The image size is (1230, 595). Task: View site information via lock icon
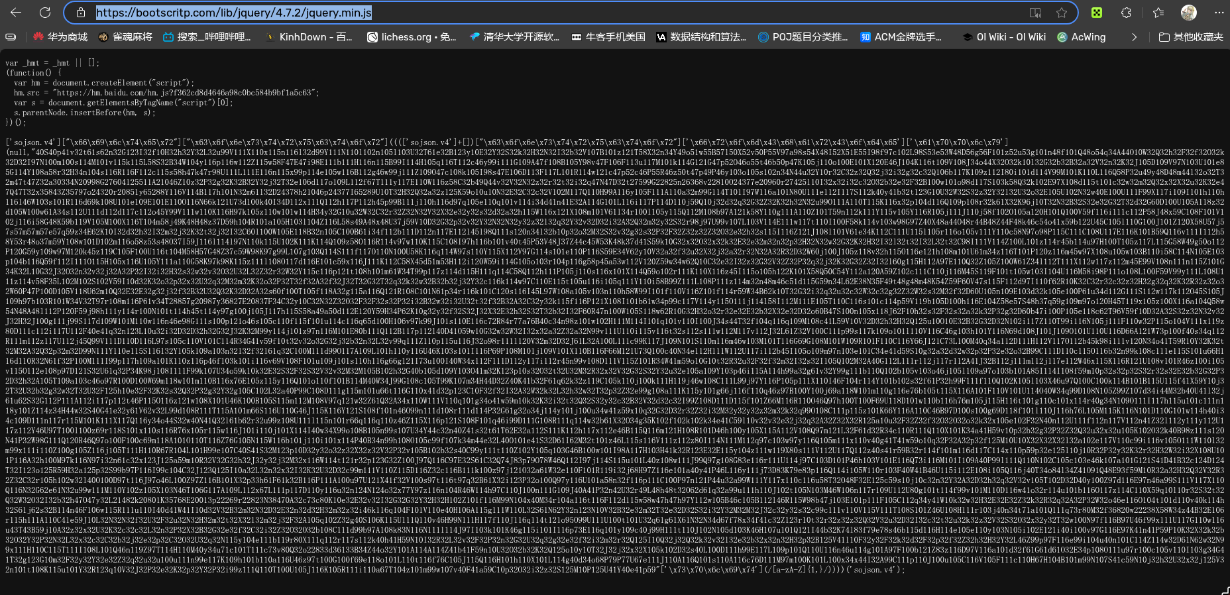[81, 13]
